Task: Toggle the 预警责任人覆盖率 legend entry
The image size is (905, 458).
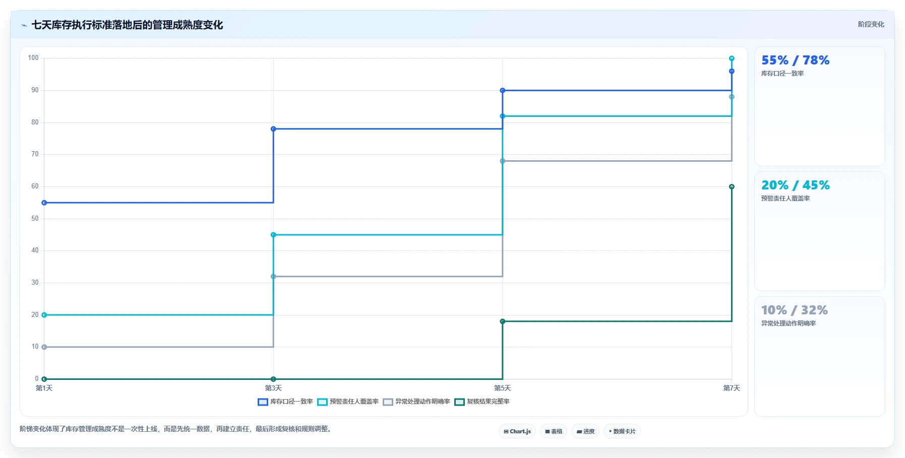Action: click(x=348, y=402)
